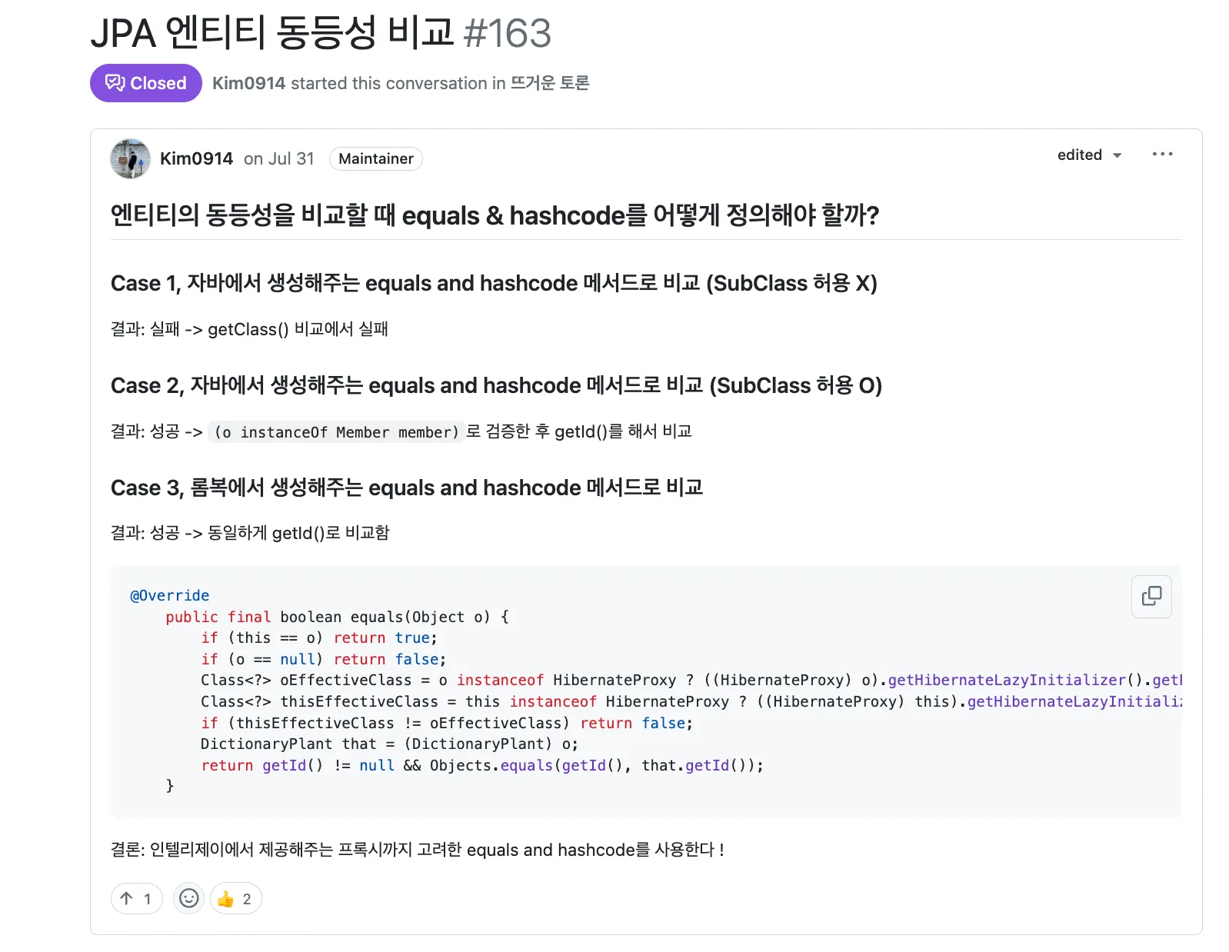Click the Case 3 롬복 section heading
The image size is (1229, 952).
[407, 488]
